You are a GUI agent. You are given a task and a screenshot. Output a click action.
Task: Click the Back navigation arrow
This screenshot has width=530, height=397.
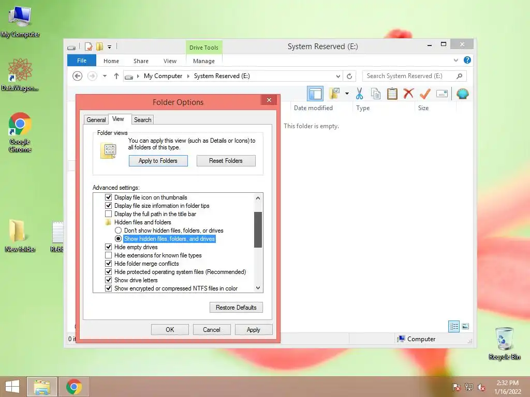[x=78, y=76]
